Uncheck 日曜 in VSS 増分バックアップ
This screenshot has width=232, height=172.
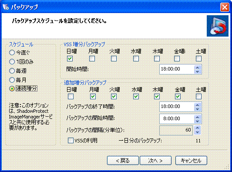click(70, 59)
